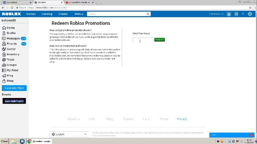
Task: Open Messages in the sidebar
Action: coord(11,38)
